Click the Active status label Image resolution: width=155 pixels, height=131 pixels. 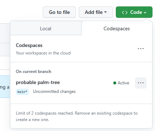[x=123, y=83]
